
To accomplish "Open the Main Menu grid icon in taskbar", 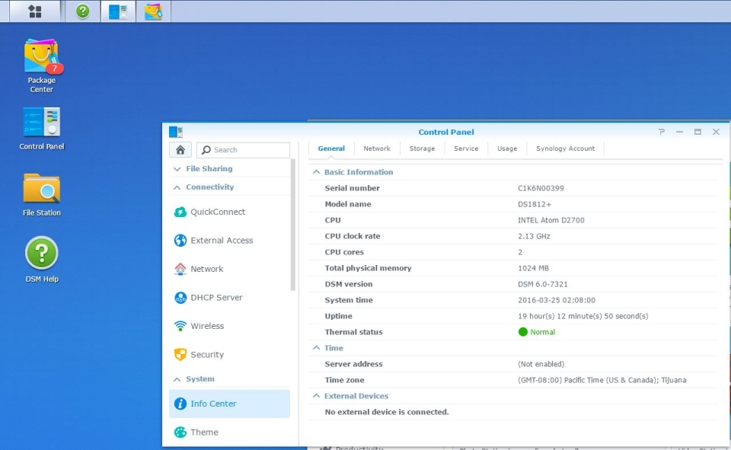I will [x=35, y=11].
